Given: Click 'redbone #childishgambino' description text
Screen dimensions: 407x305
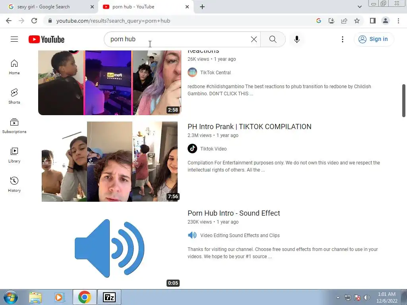Looking at the screenshot, I should tap(279, 90).
